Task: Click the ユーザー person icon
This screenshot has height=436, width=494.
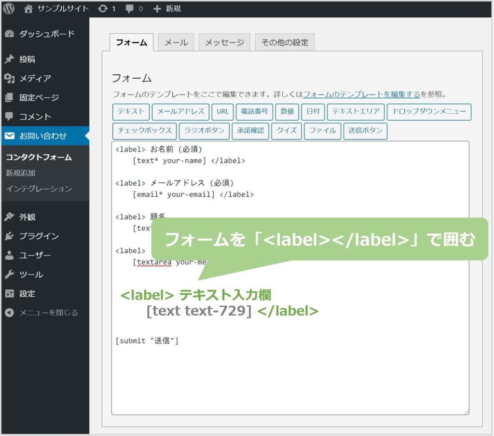Action: pos(10,255)
